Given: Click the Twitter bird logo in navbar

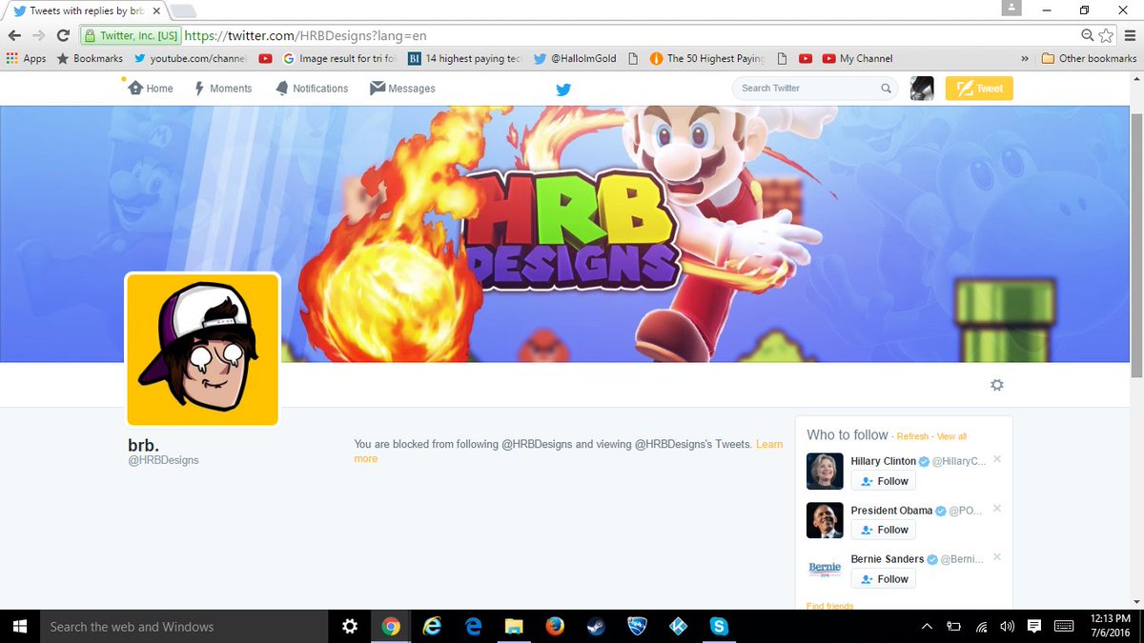Looking at the screenshot, I should coord(564,90).
